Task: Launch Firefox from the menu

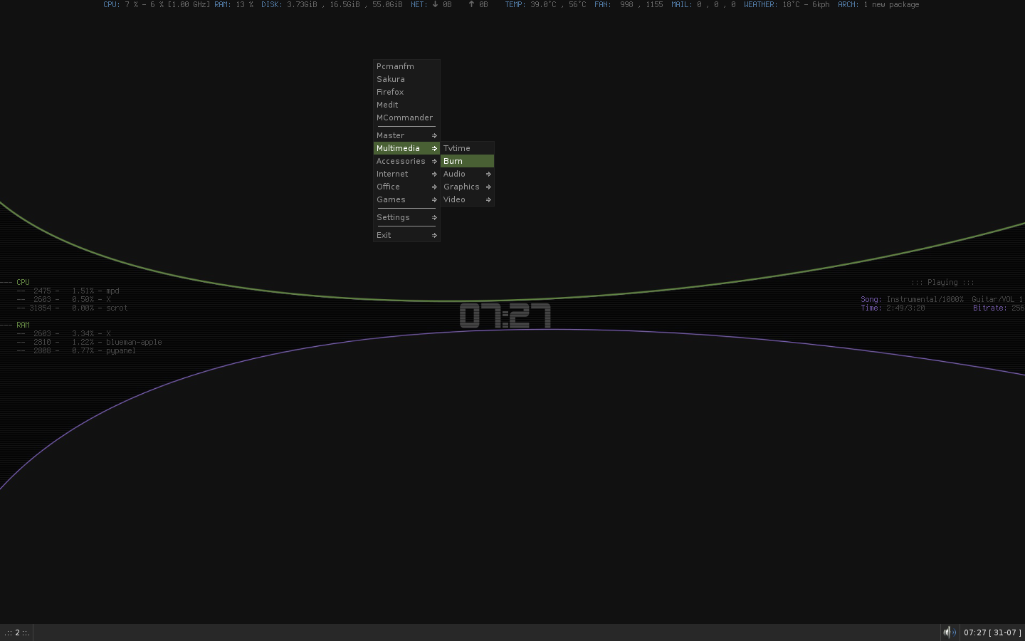Action: 406,92
